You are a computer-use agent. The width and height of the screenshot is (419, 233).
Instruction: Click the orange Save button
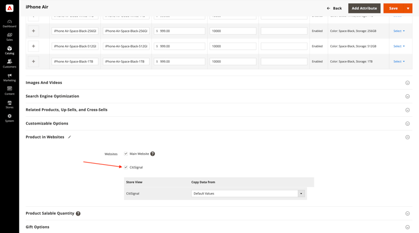[393, 8]
